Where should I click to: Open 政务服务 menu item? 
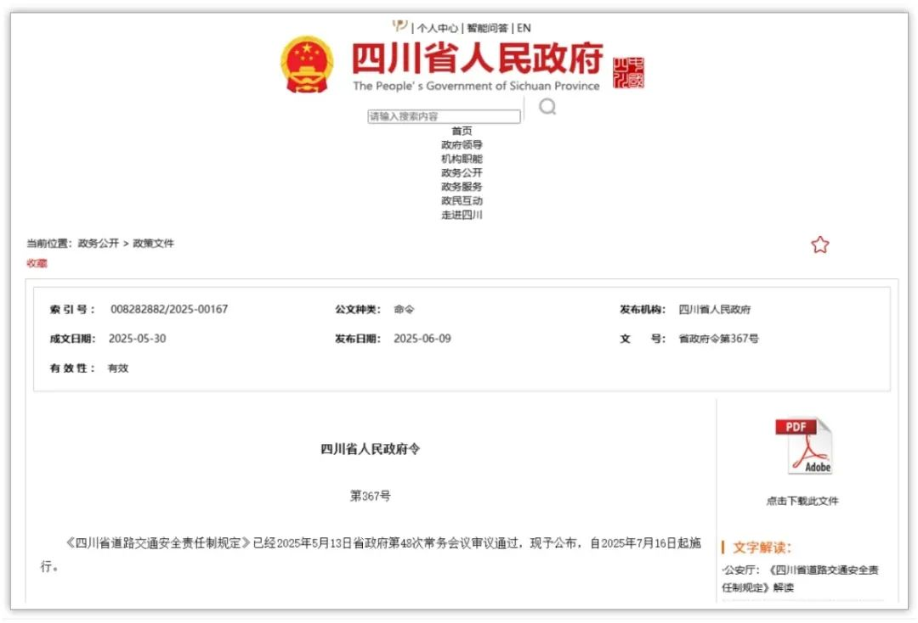pyautogui.click(x=462, y=187)
